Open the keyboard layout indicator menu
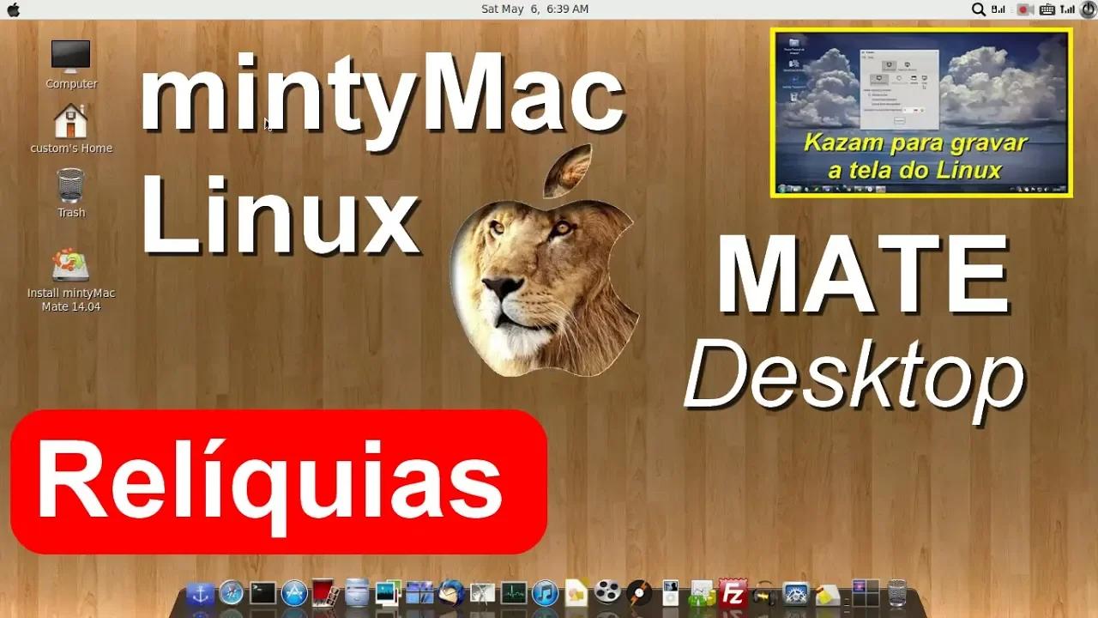1098x618 pixels. [x=1047, y=9]
